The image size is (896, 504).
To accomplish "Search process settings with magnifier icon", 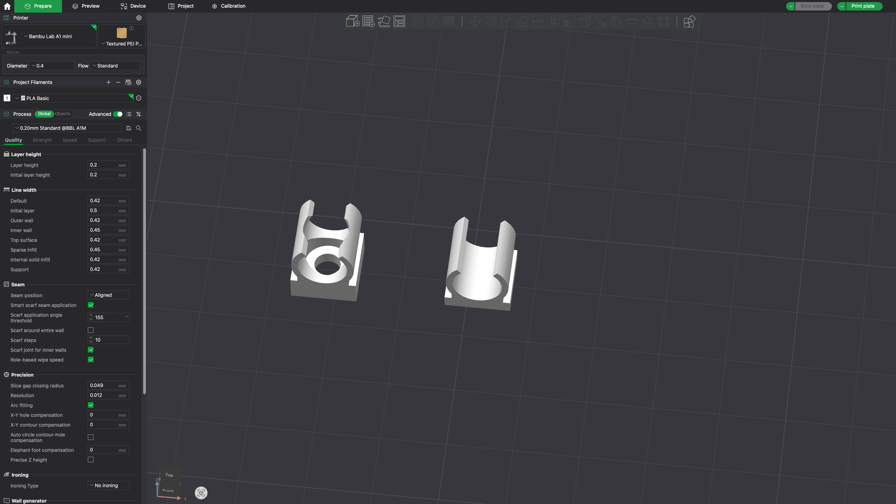I will point(139,128).
